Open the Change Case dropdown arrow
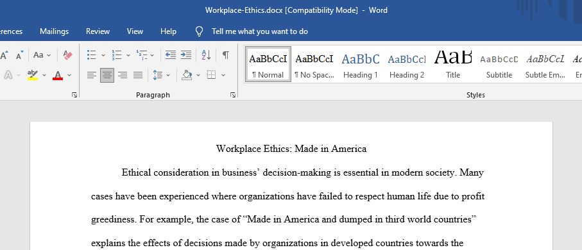 49,55
